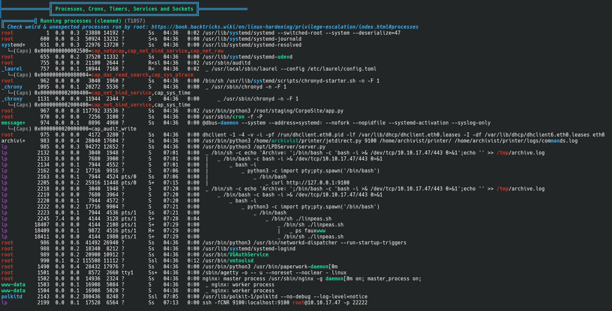Select the nginx master process line
This screenshot has height=311, width=612.
click(312, 279)
